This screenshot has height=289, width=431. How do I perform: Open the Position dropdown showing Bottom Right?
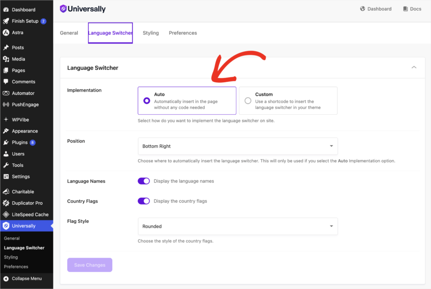click(x=238, y=146)
